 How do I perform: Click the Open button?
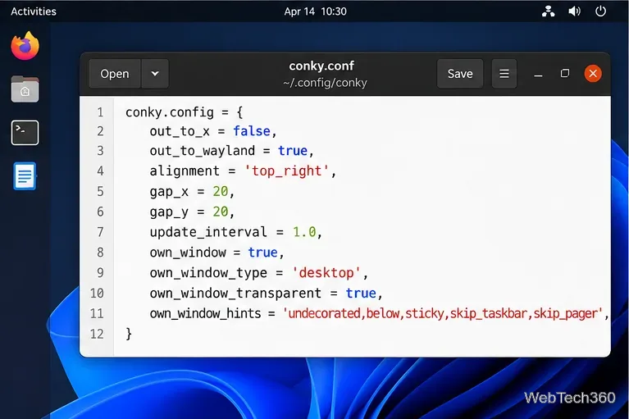(x=115, y=74)
